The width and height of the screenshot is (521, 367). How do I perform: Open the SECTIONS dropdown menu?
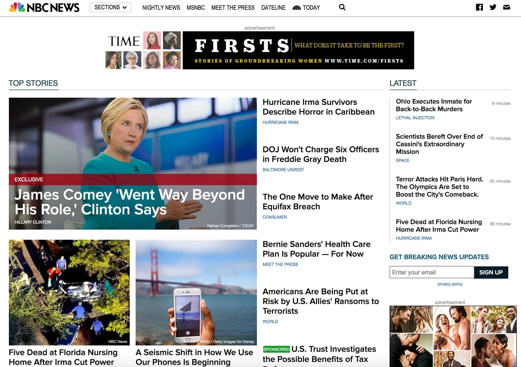tap(110, 7)
